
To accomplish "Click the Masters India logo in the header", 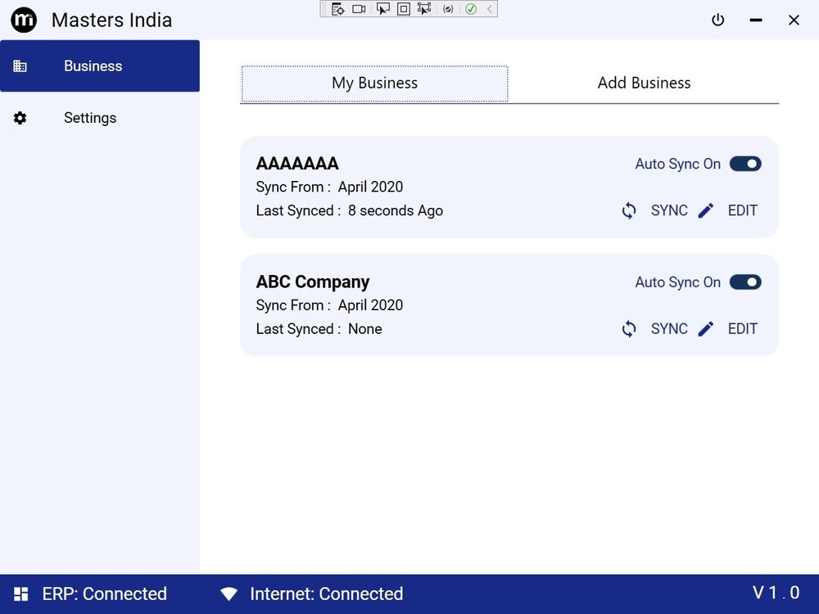I will click(23, 20).
